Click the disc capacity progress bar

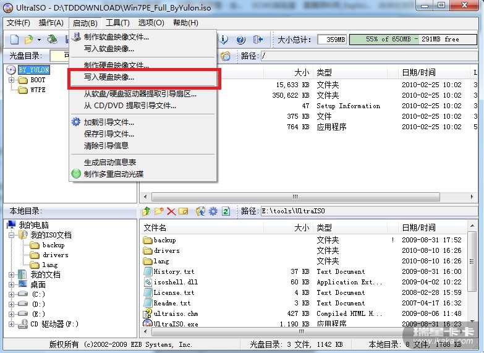pyautogui.click(x=414, y=39)
